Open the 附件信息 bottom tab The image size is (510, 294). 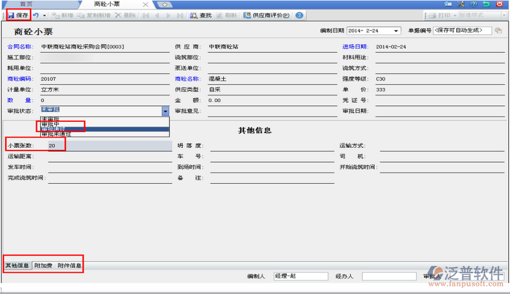click(69, 265)
